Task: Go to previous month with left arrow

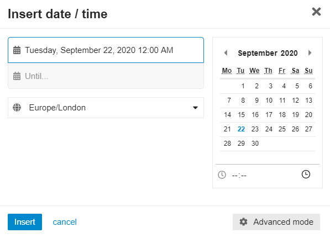Action: pos(226,53)
